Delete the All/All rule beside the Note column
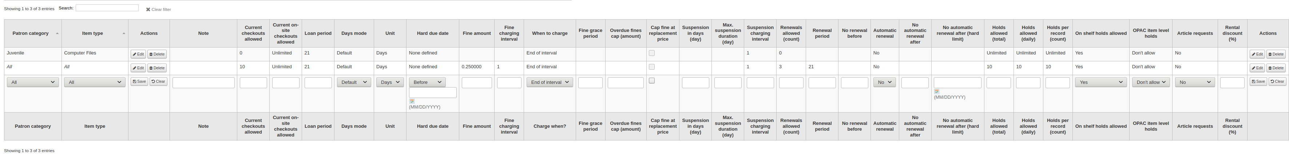The image size is (1289, 159). pyautogui.click(x=157, y=68)
